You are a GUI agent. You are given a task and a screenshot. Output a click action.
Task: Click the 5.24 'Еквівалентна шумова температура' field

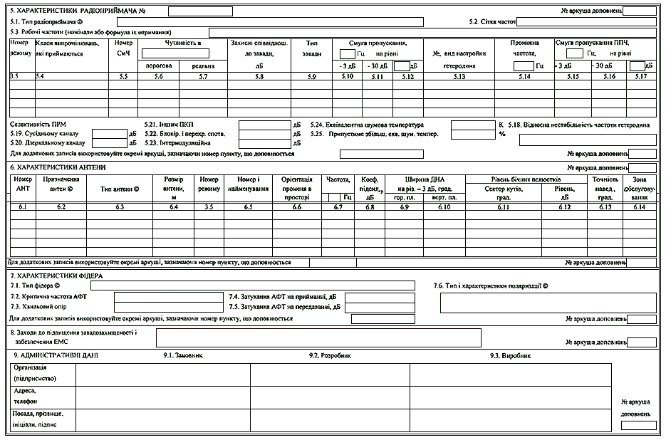tap(472, 125)
